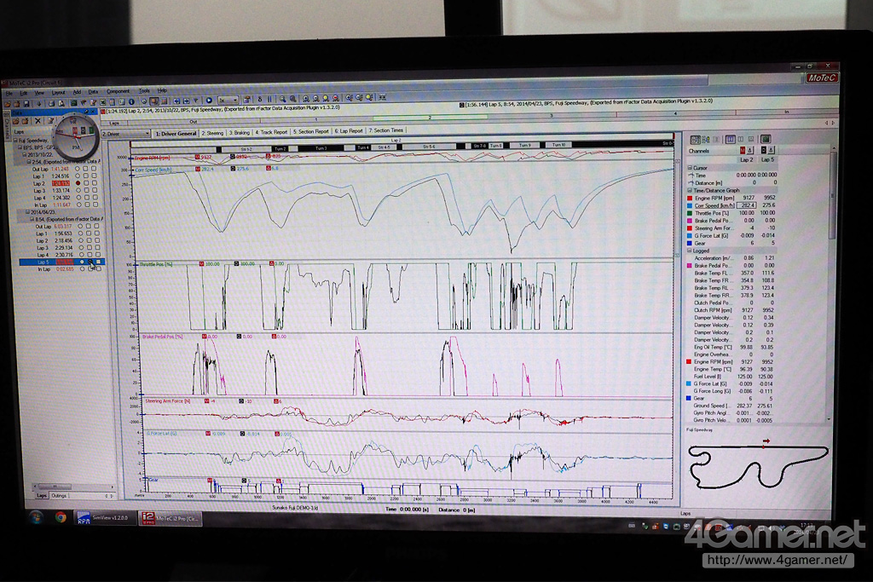Collapse the Cursor group in Channels
The image size is (873, 582).
click(690, 168)
